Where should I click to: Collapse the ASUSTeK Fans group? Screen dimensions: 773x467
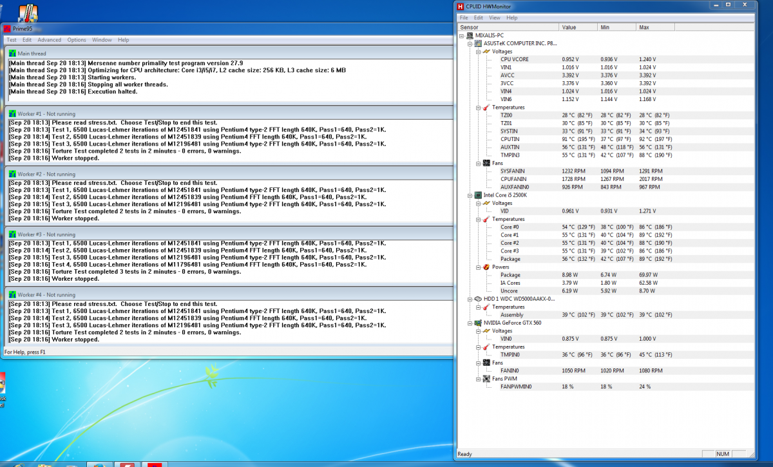point(478,163)
